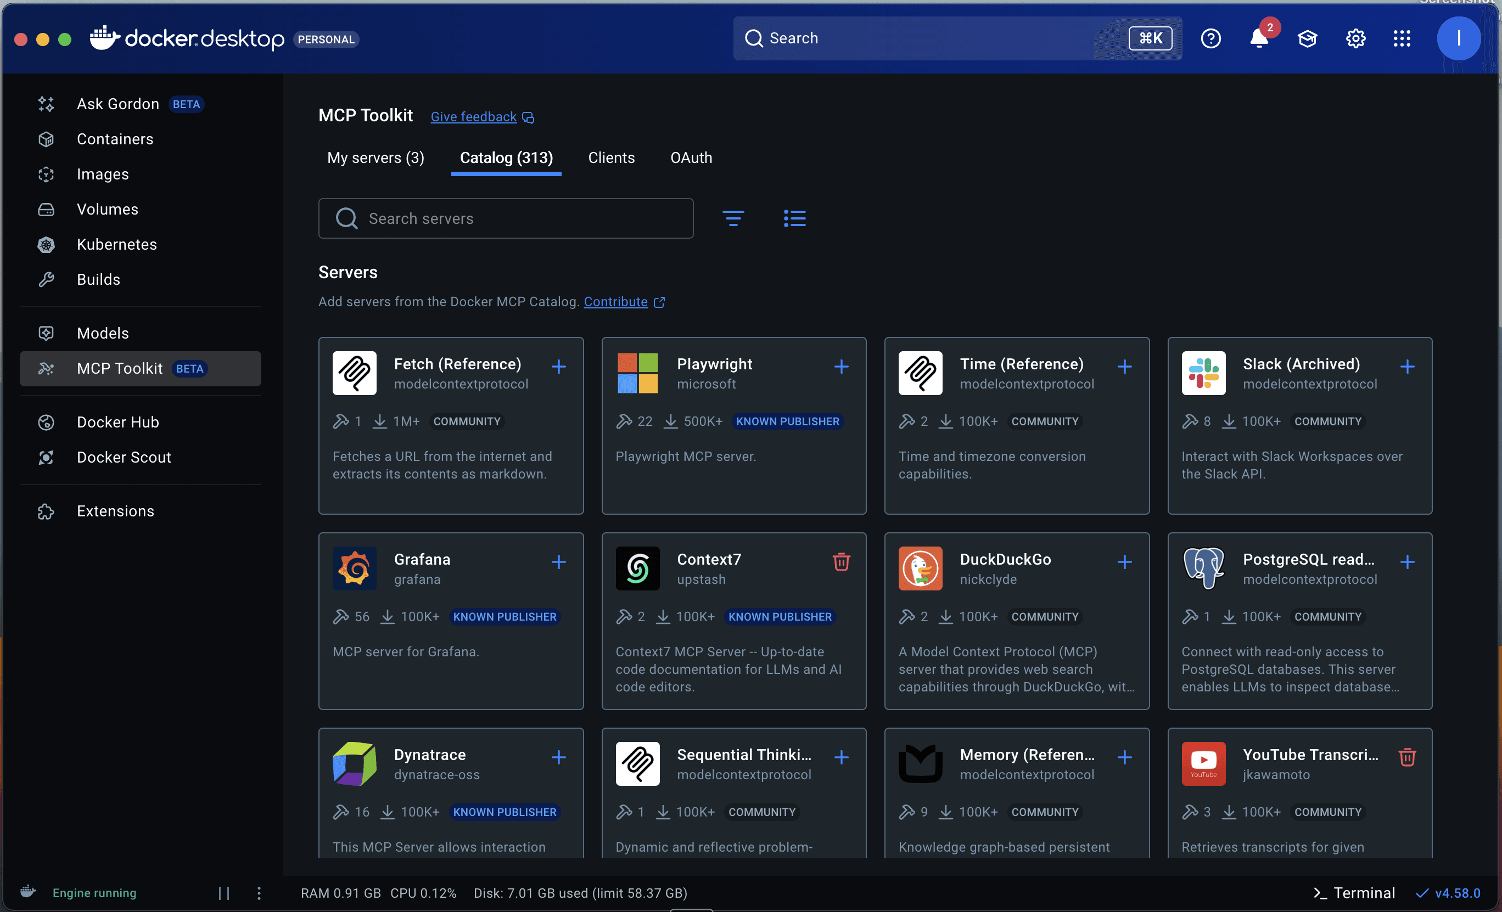The image size is (1502, 912).
Task: Remove YouTube Transcripts server via trash icon
Action: pos(1407,757)
